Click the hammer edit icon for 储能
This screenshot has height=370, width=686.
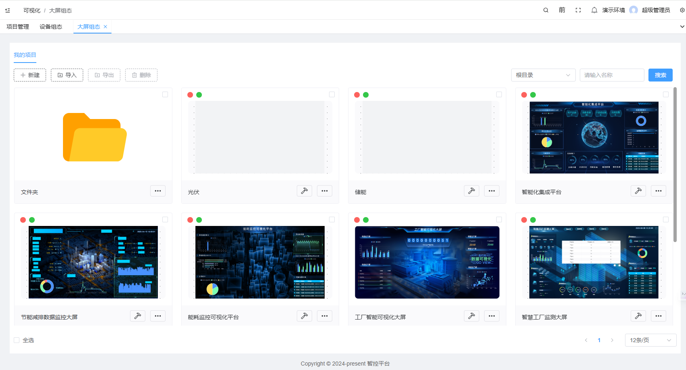point(472,191)
